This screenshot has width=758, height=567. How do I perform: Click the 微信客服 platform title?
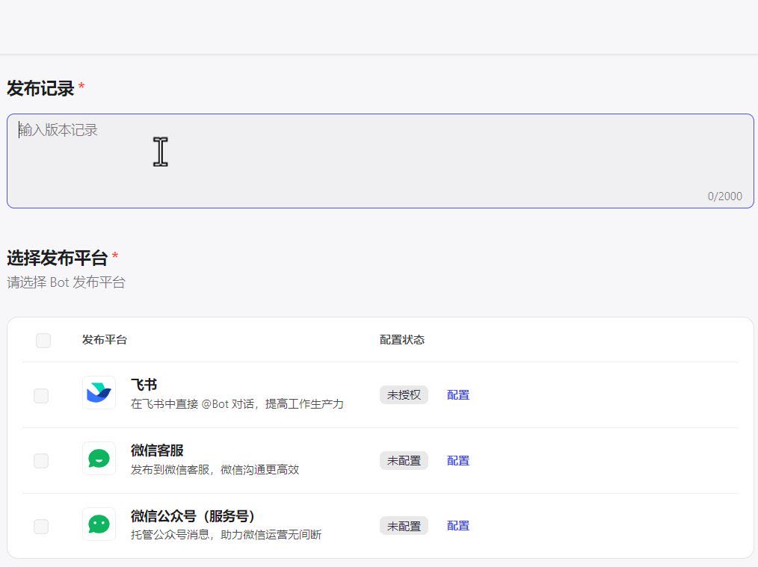(157, 450)
